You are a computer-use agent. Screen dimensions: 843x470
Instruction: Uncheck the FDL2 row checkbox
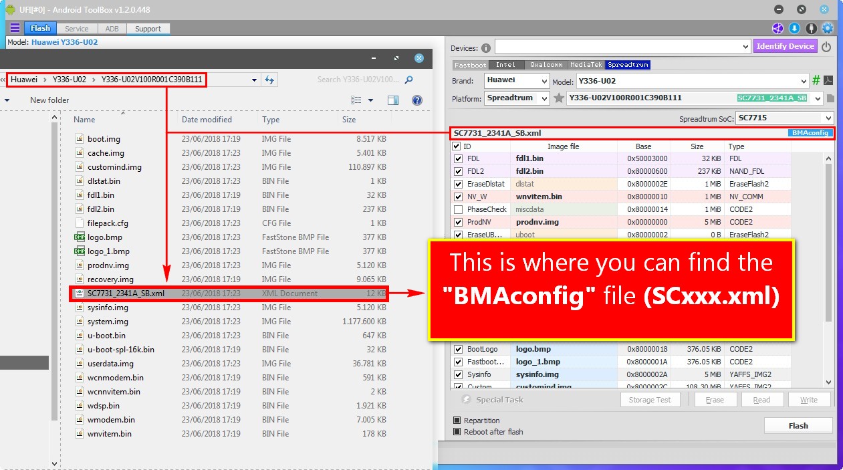(x=458, y=172)
